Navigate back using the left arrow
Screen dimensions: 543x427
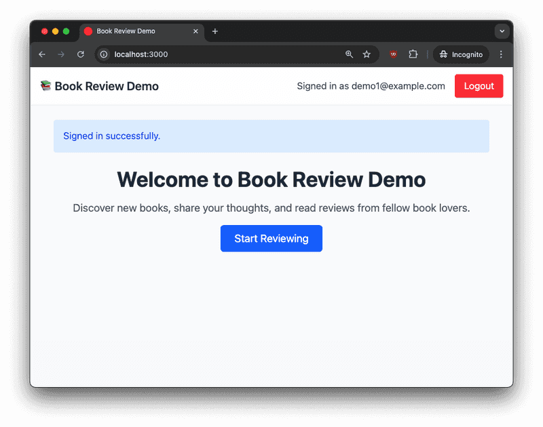pos(42,54)
